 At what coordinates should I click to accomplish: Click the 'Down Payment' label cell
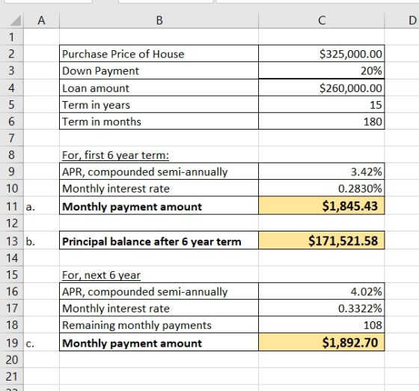[x=159, y=70]
